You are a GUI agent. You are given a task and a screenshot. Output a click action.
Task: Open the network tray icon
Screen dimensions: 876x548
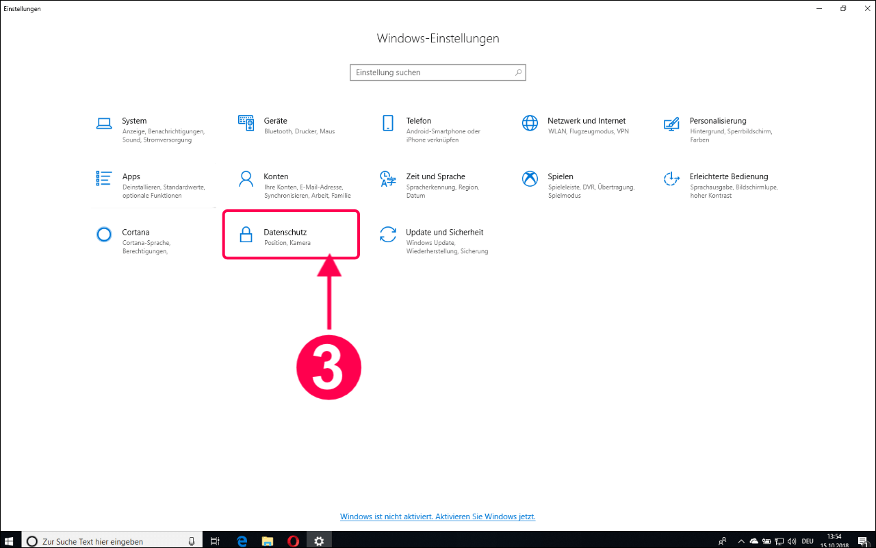780,541
